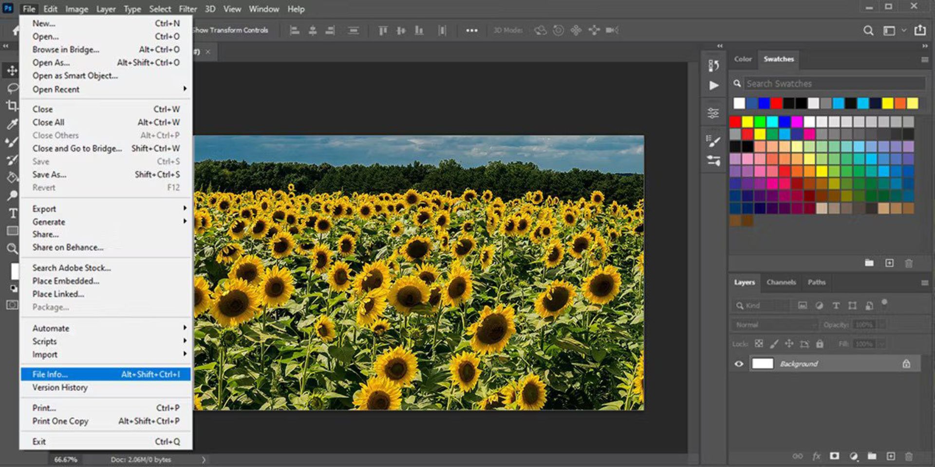Click Save As in the File menu

pos(50,174)
